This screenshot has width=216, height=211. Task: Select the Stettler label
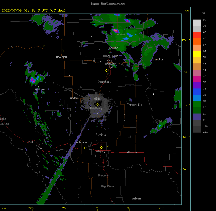[159, 59]
